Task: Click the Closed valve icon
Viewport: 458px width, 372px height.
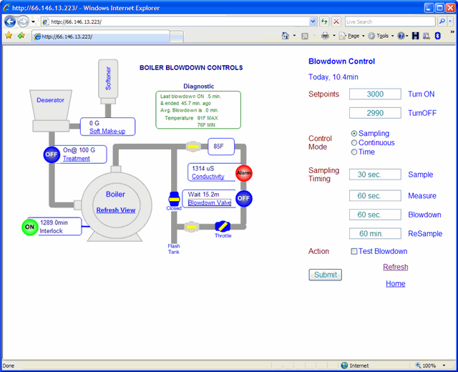Action: coord(173,199)
